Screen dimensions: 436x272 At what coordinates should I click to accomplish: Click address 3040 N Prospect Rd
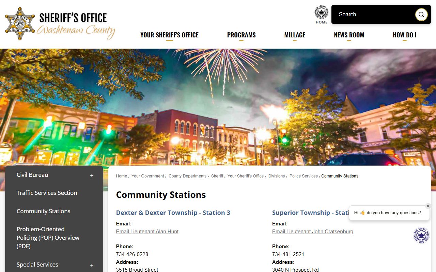point(295,270)
